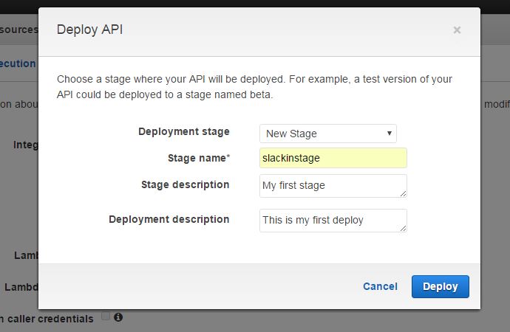The image size is (510, 332).
Task: Click the Deploy API dialog title
Action: click(89, 30)
